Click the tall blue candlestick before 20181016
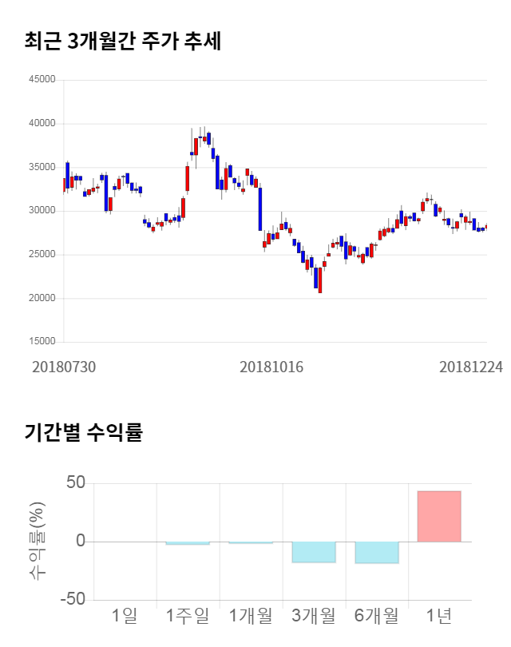The width and height of the screenshot is (511, 647). [x=260, y=208]
